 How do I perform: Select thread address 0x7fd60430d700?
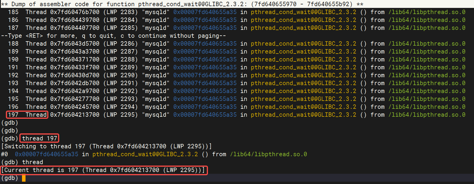(x=75, y=75)
